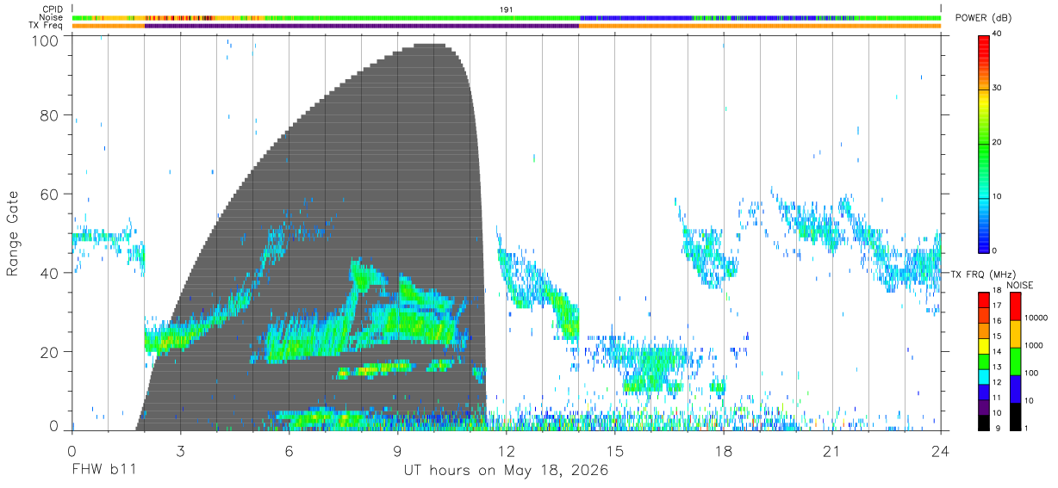Click the 'UT hours on May 18, 2026' label
The image size is (1058, 488).
[507, 471]
